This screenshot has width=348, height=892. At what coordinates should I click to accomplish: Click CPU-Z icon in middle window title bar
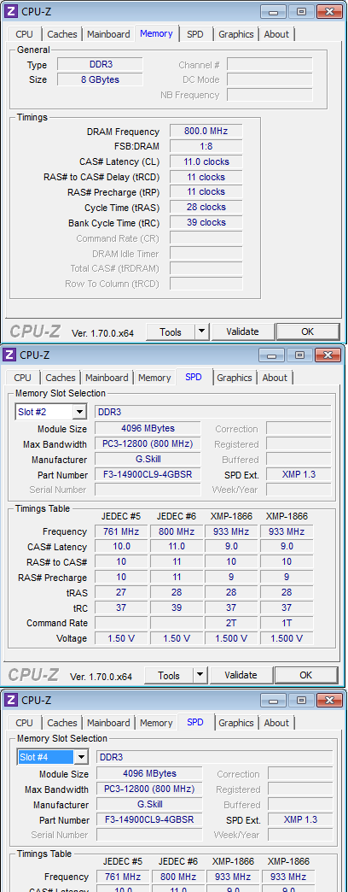coord(9,355)
